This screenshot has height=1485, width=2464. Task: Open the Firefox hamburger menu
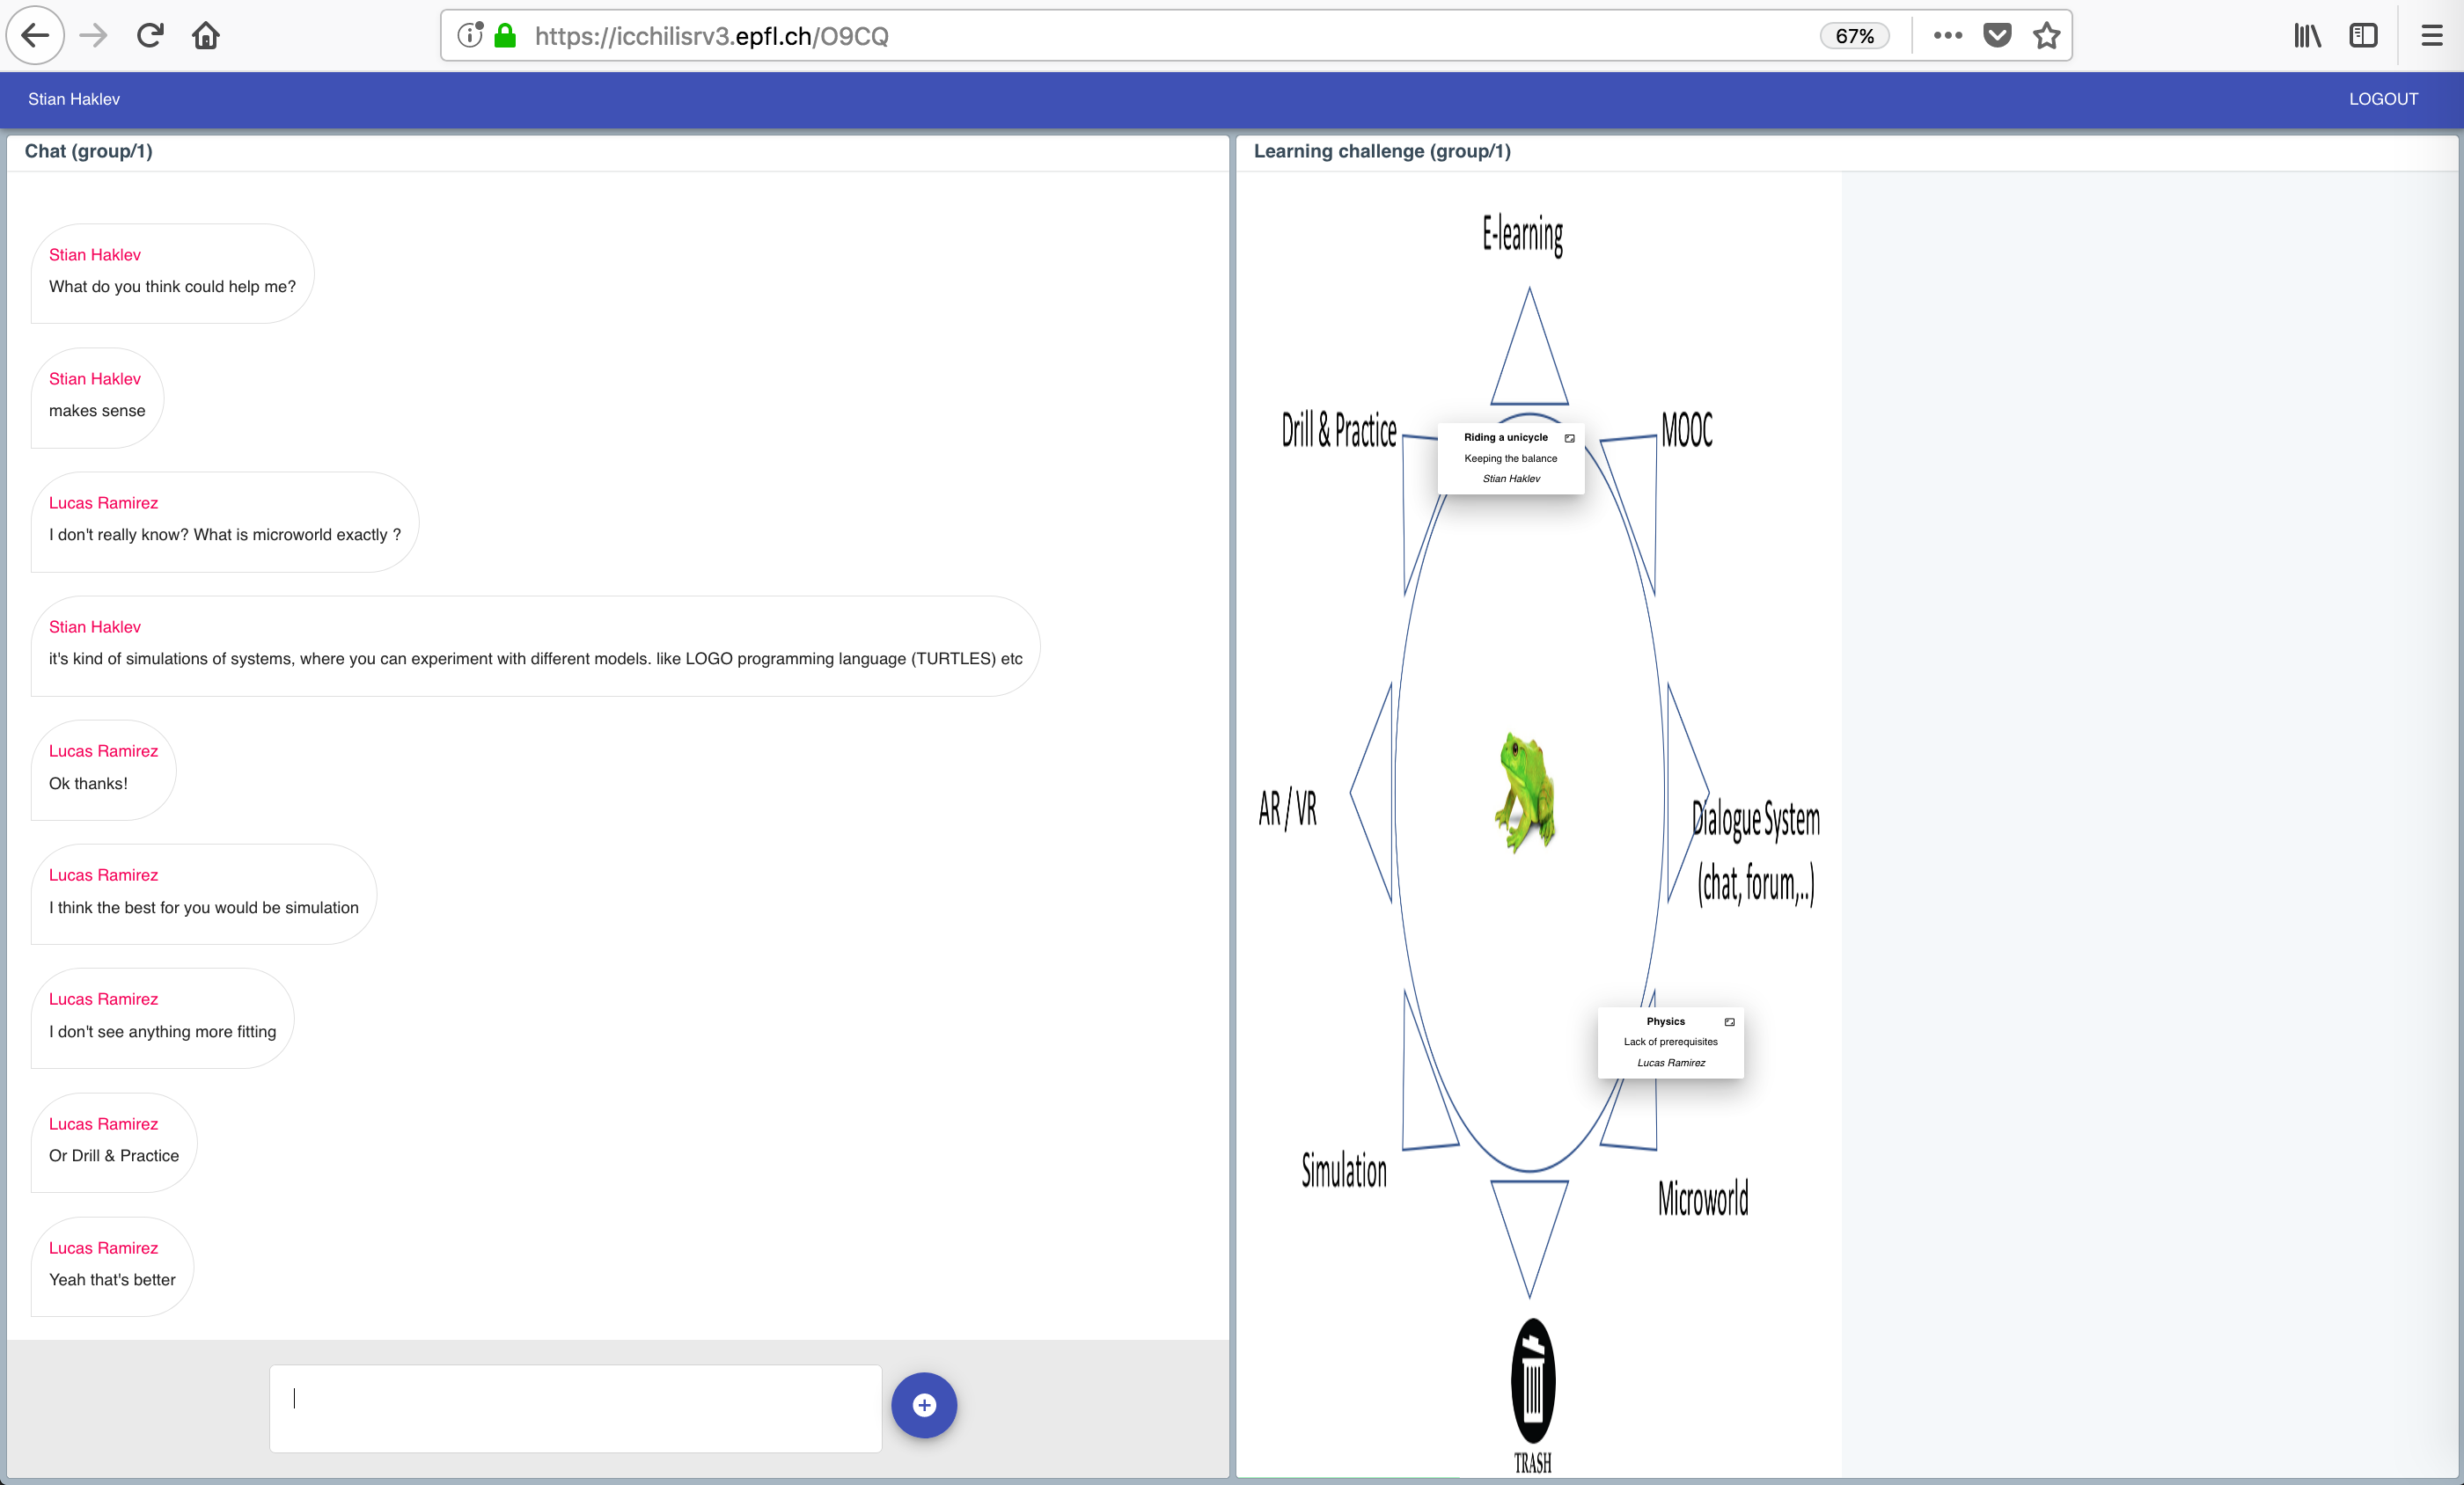2430,35
